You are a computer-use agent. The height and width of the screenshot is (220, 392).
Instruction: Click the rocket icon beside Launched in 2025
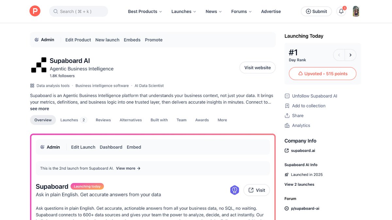coord(286,175)
